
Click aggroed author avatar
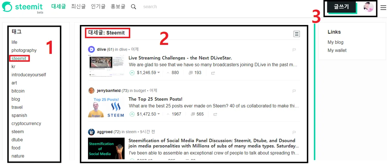(91, 132)
